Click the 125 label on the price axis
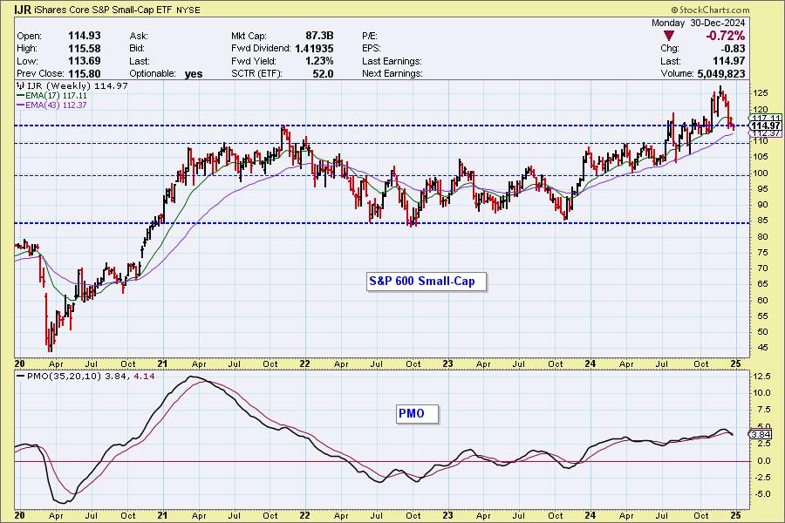This screenshot has width=785, height=523. (x=760, y=93)
